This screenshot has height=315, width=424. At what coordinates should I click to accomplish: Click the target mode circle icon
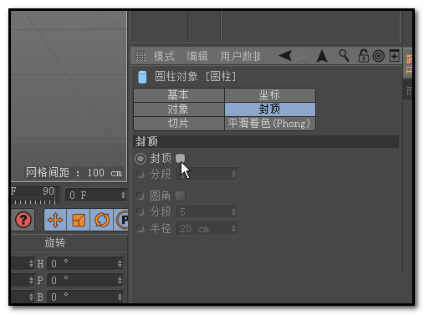coord(379,56)
